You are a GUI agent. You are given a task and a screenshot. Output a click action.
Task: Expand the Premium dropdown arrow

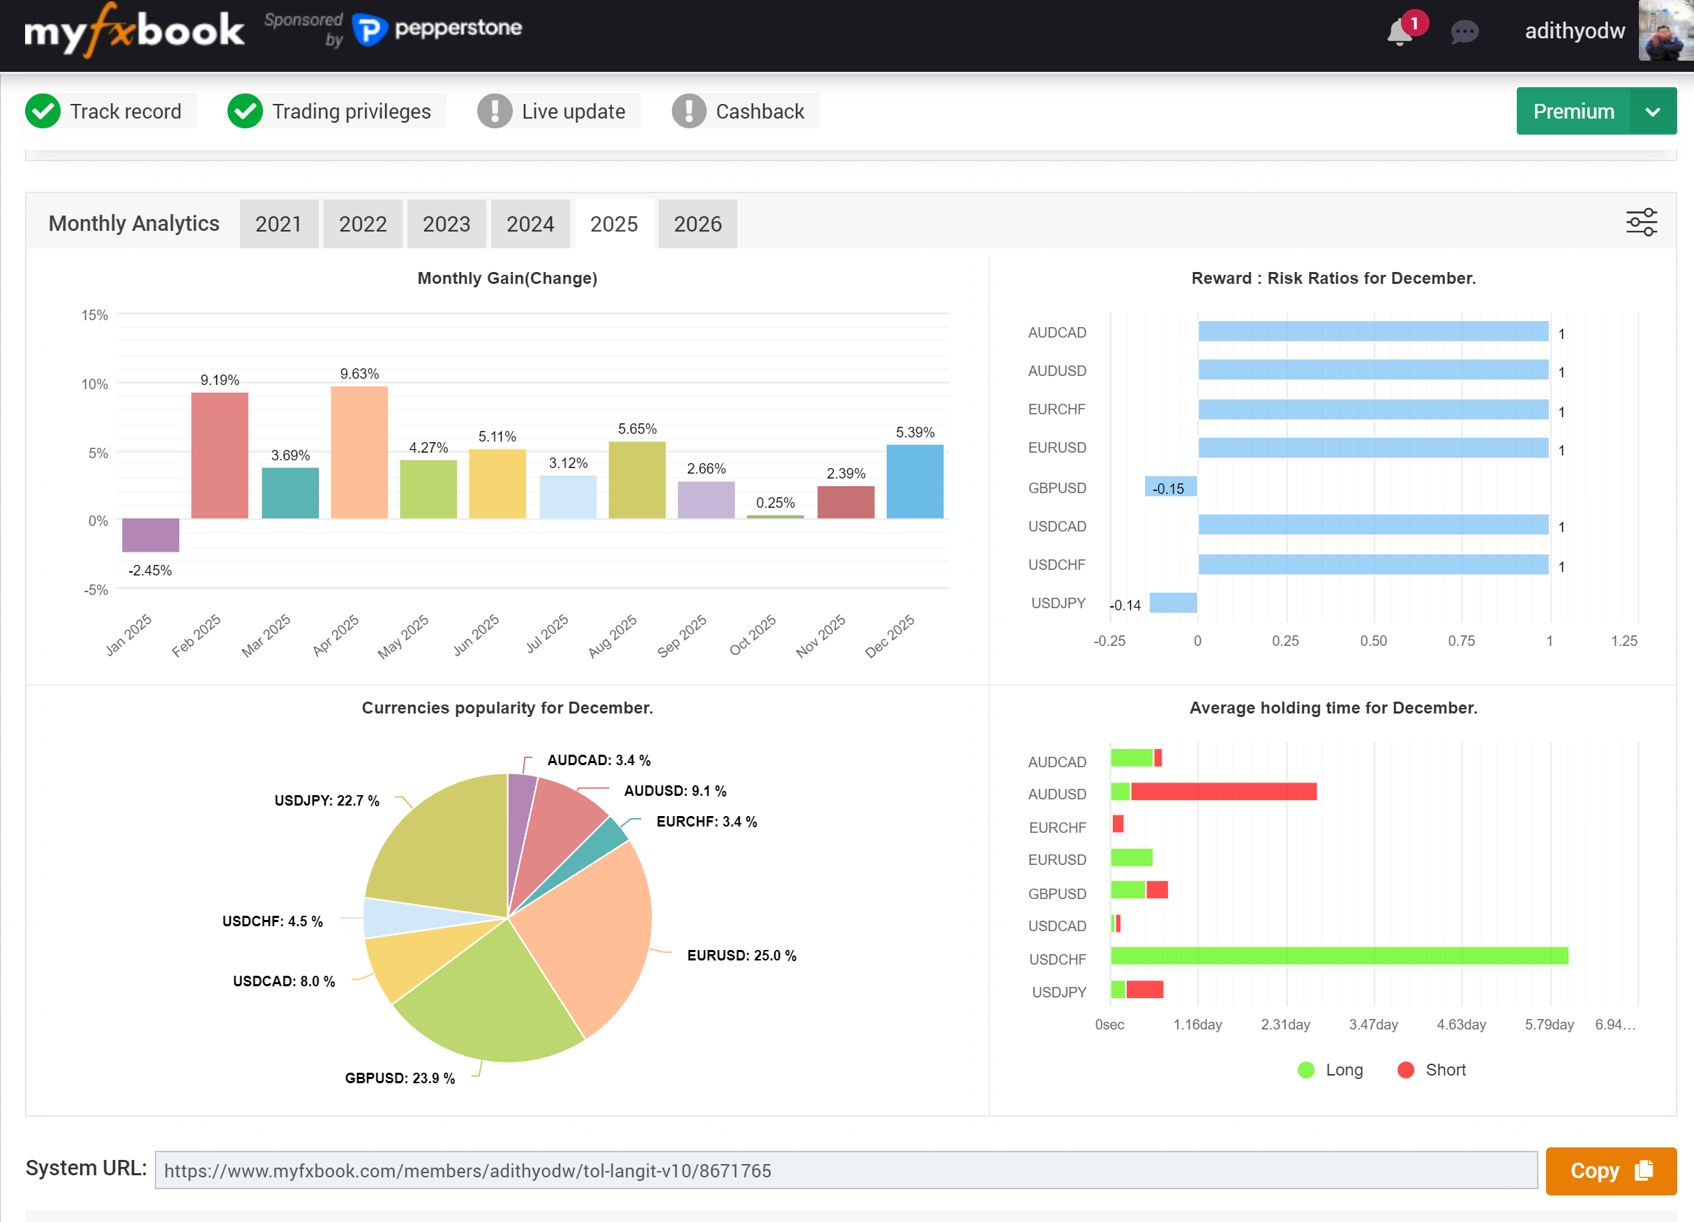point(1652,111)
